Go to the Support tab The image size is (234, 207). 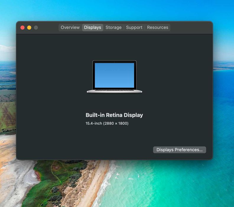click(x=134, y=28)
